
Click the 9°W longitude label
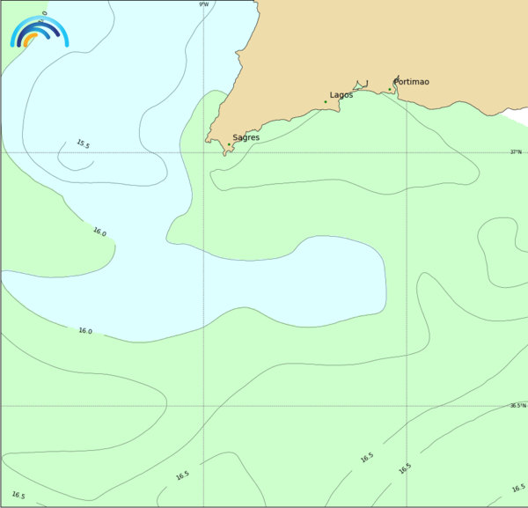tap(203, 4)
